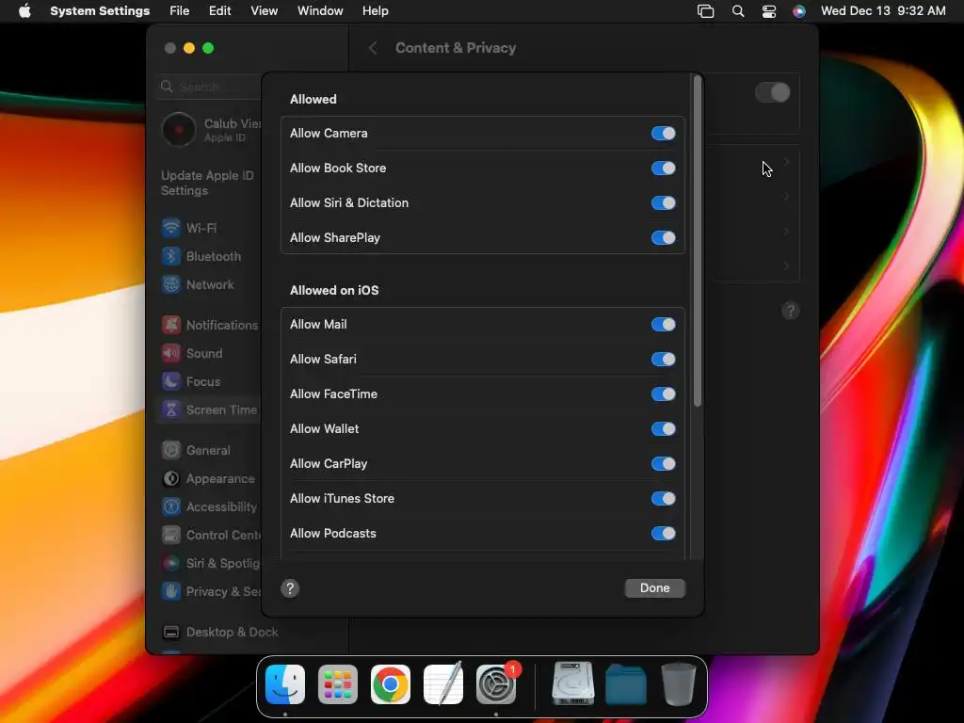Open help via dialog question mark button
This screenshot has height=723, width=964.
[290, 588]
